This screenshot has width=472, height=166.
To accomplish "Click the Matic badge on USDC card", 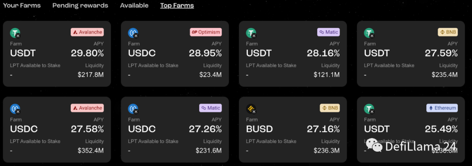I will tap(210, 108).
